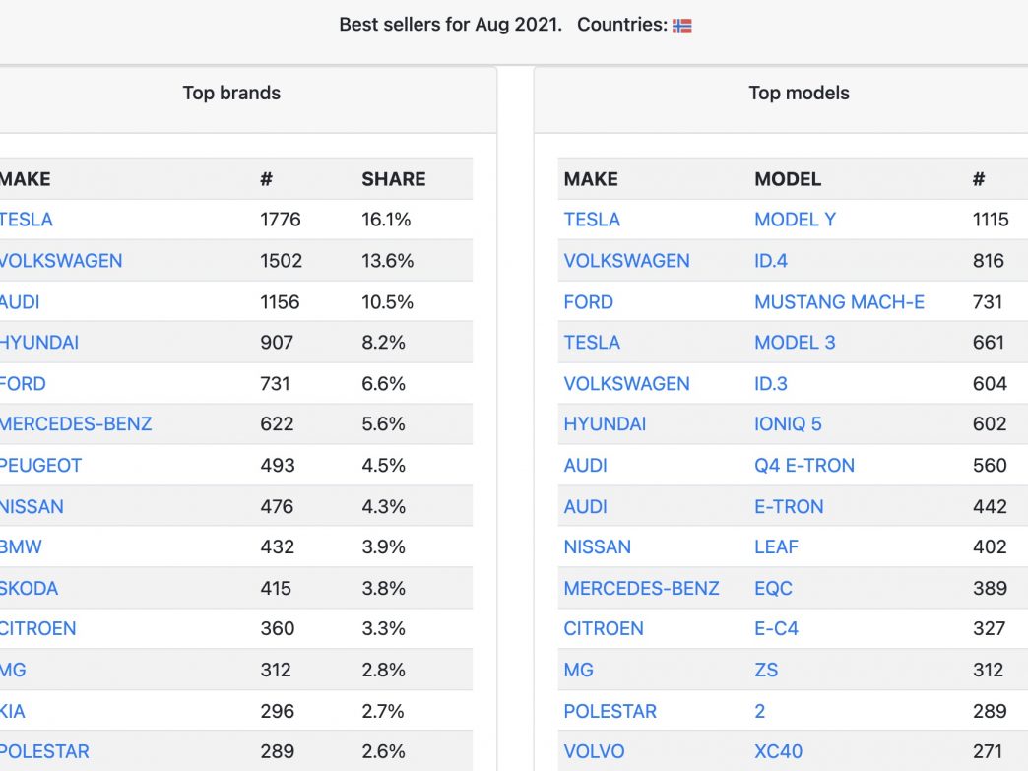Click VOLKSWAGEN make in the ID.4 row
The width and height of the screenshot is (1028, 771).
[627, 261]
